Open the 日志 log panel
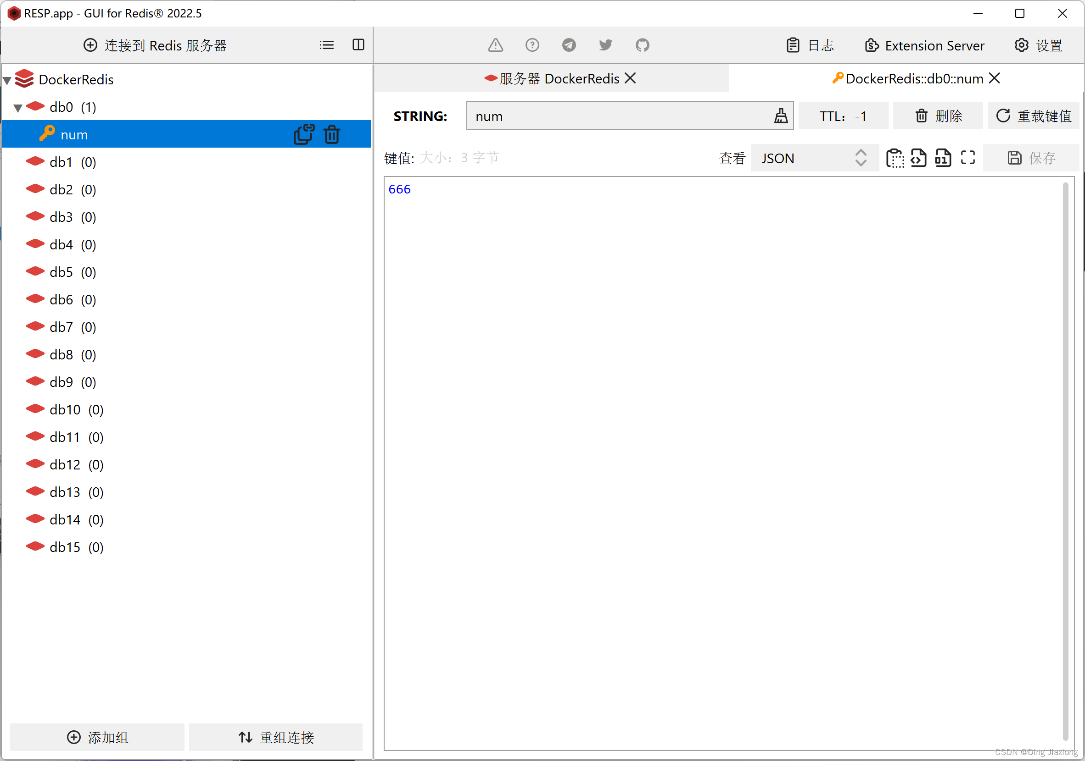Viewport: 1085px width, 761px height. pyautogui.click(x=810, y=45)
